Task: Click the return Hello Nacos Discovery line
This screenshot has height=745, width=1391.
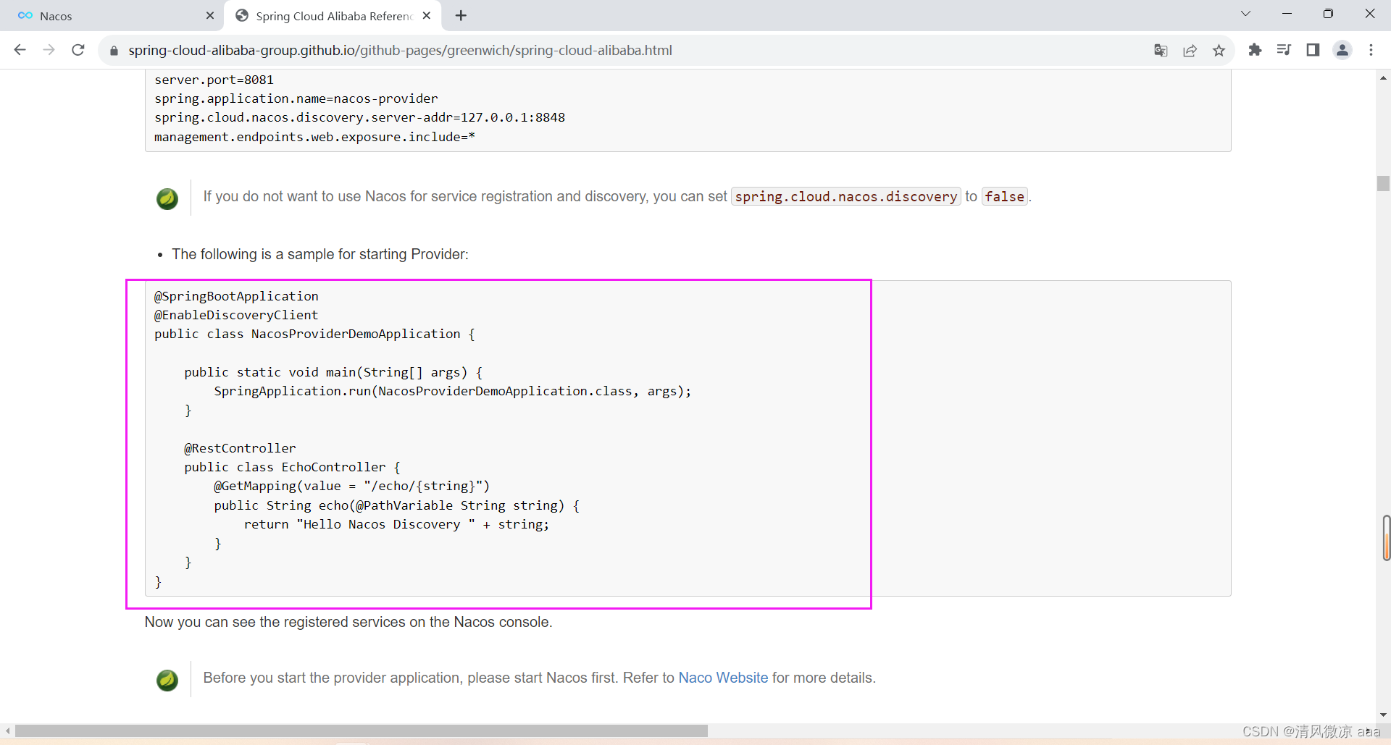Action: 396,524
